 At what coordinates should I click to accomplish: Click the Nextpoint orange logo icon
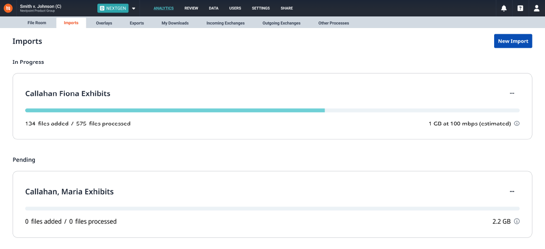click(8, 8)
